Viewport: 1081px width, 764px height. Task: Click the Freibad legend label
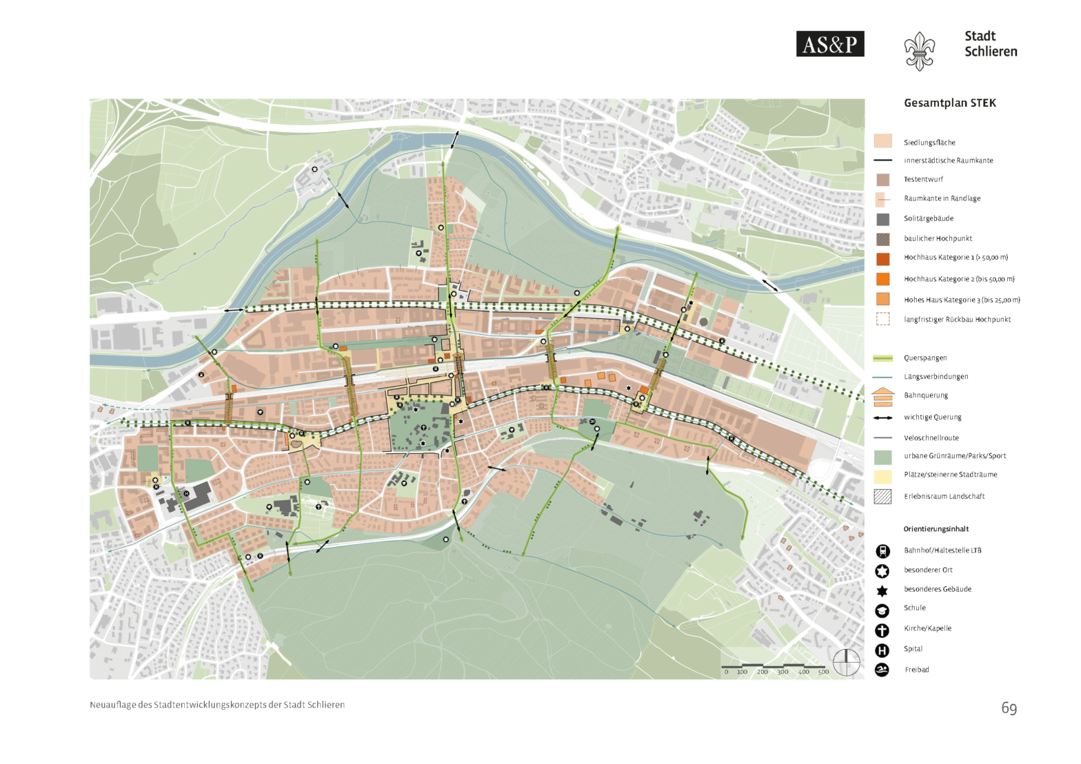917,670
